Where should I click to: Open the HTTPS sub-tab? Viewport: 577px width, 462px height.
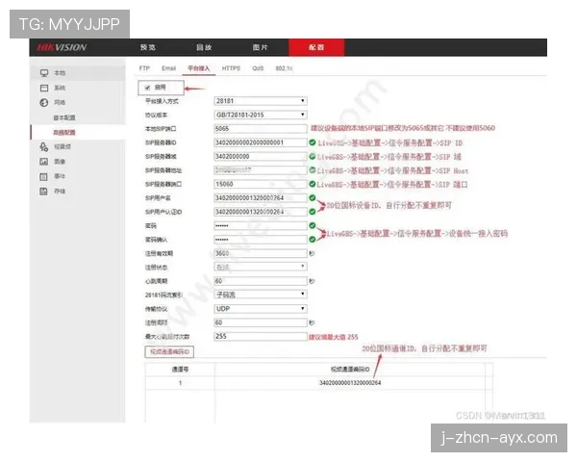(x=231, y=68)
